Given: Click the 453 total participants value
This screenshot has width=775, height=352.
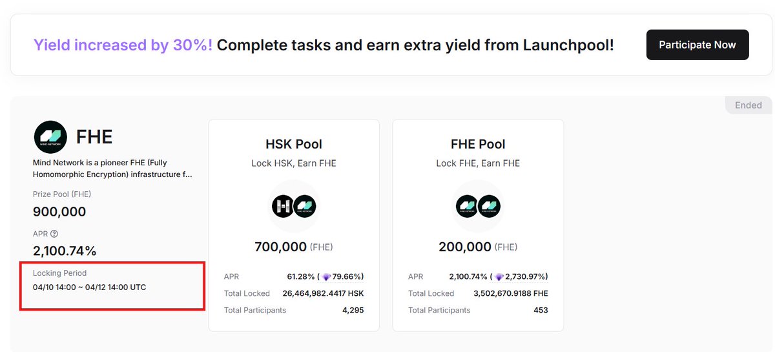Looking at the screenshot, I should pos(541,310).
